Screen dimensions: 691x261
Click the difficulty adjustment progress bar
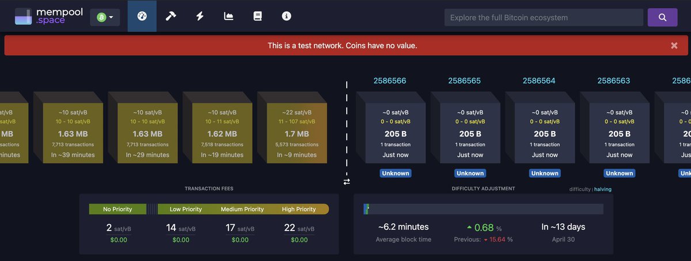click(x=484, y=209)
